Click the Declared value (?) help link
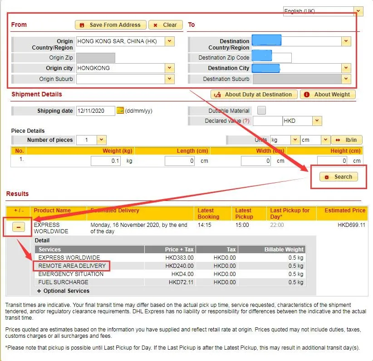This screenshot has width=373, height=361. tap(246, 121)
